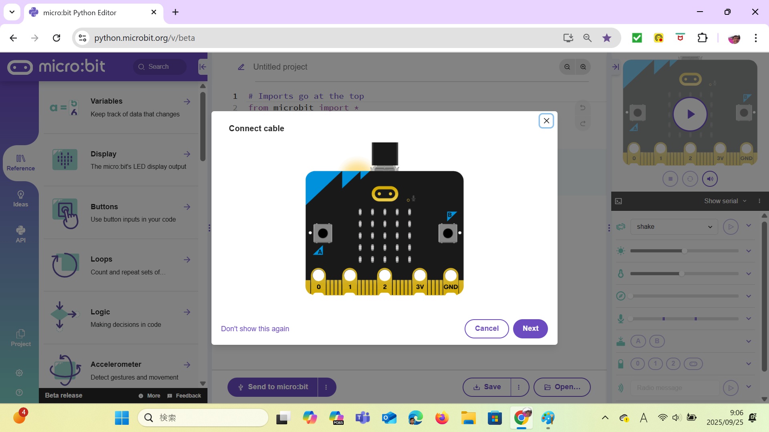The height and width of the screenshot is (432, 769).
Task: Open the API tab
Action: coord(20,234)
